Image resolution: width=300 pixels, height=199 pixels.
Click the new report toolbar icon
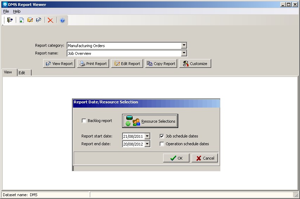click(x=21, y=20)
